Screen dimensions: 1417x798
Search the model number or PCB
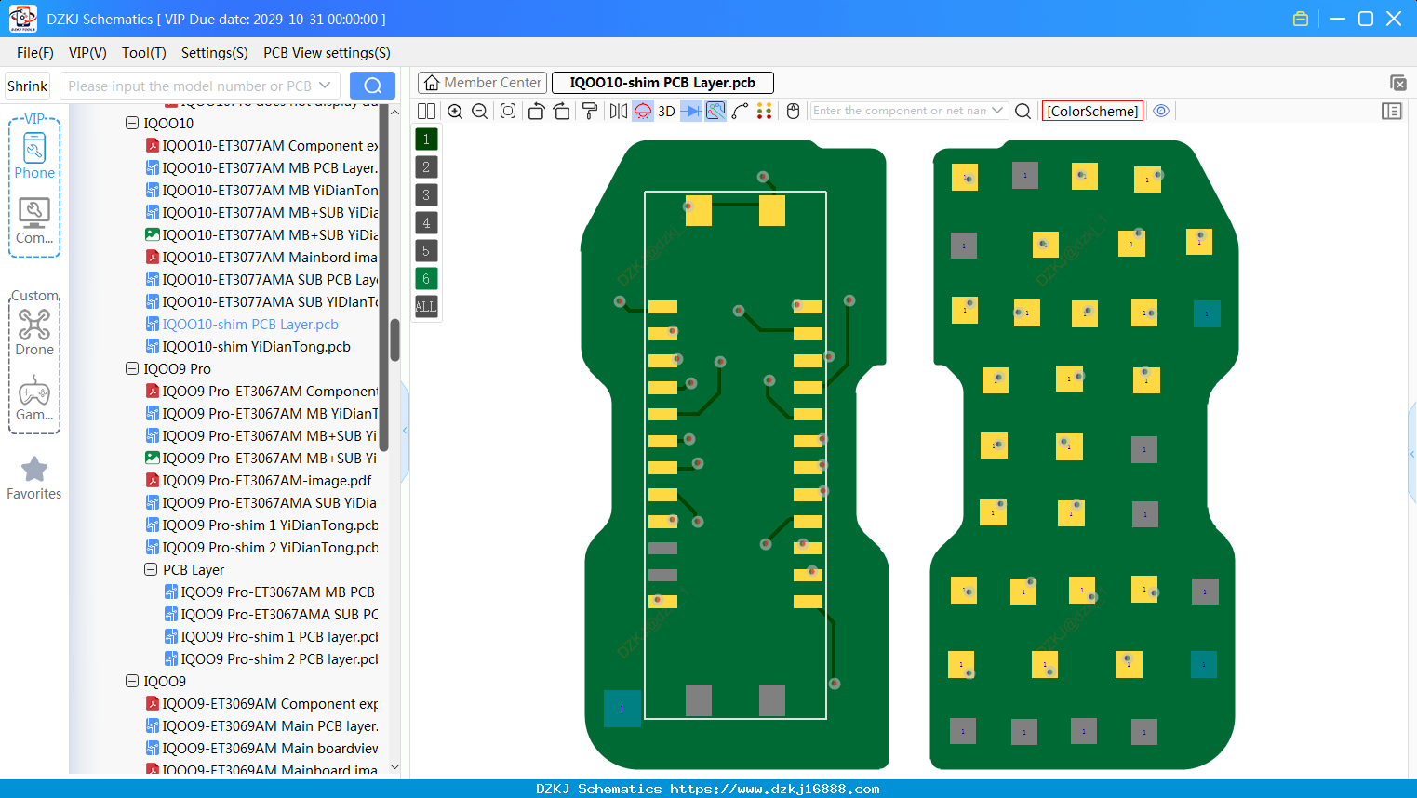point(372,86)
